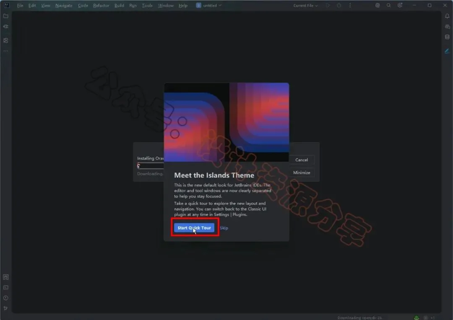Open the AI chat tool window icon
This screenshot has width=453, height=320.
(x=447, y=26)
